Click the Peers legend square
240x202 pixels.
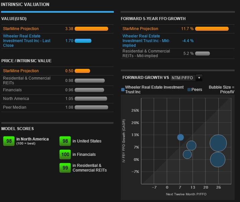(x=189, y=90)
